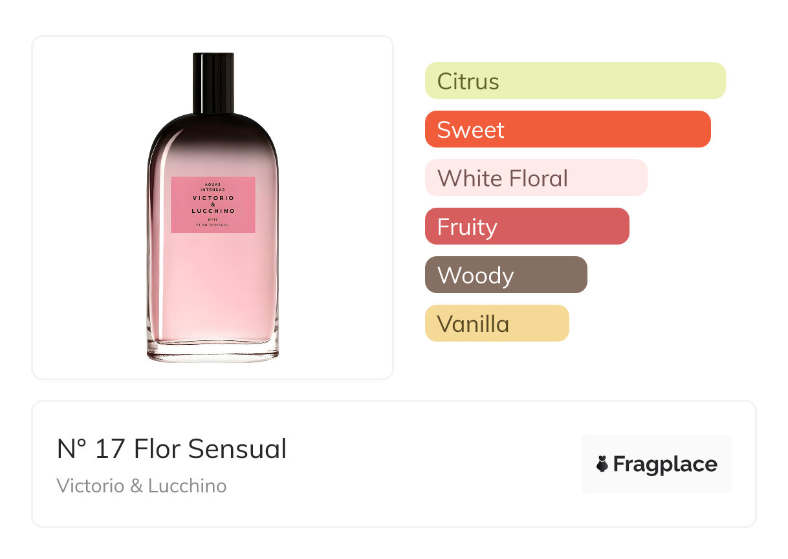
Task: Click the Fragplace wordmark text
Action: 665,465
